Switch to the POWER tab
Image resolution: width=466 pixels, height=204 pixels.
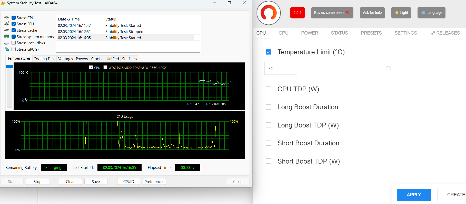[x=310, y=33]
